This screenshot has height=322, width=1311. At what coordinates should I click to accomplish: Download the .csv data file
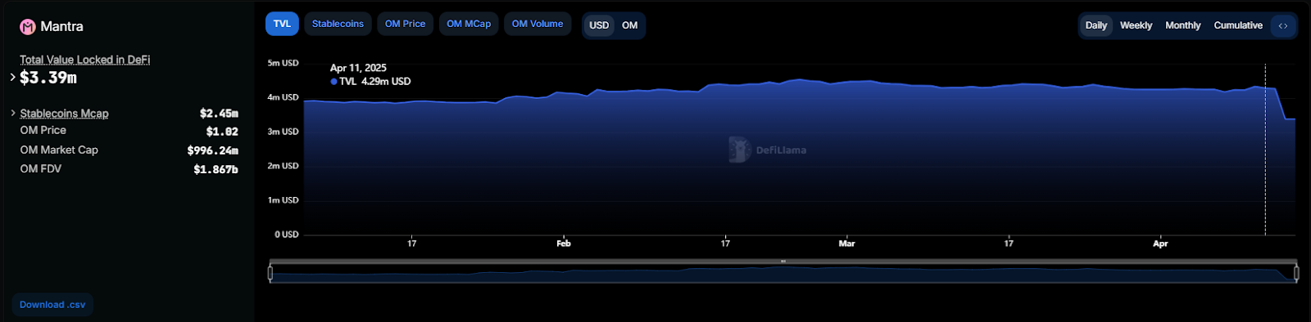click(52, 305)
